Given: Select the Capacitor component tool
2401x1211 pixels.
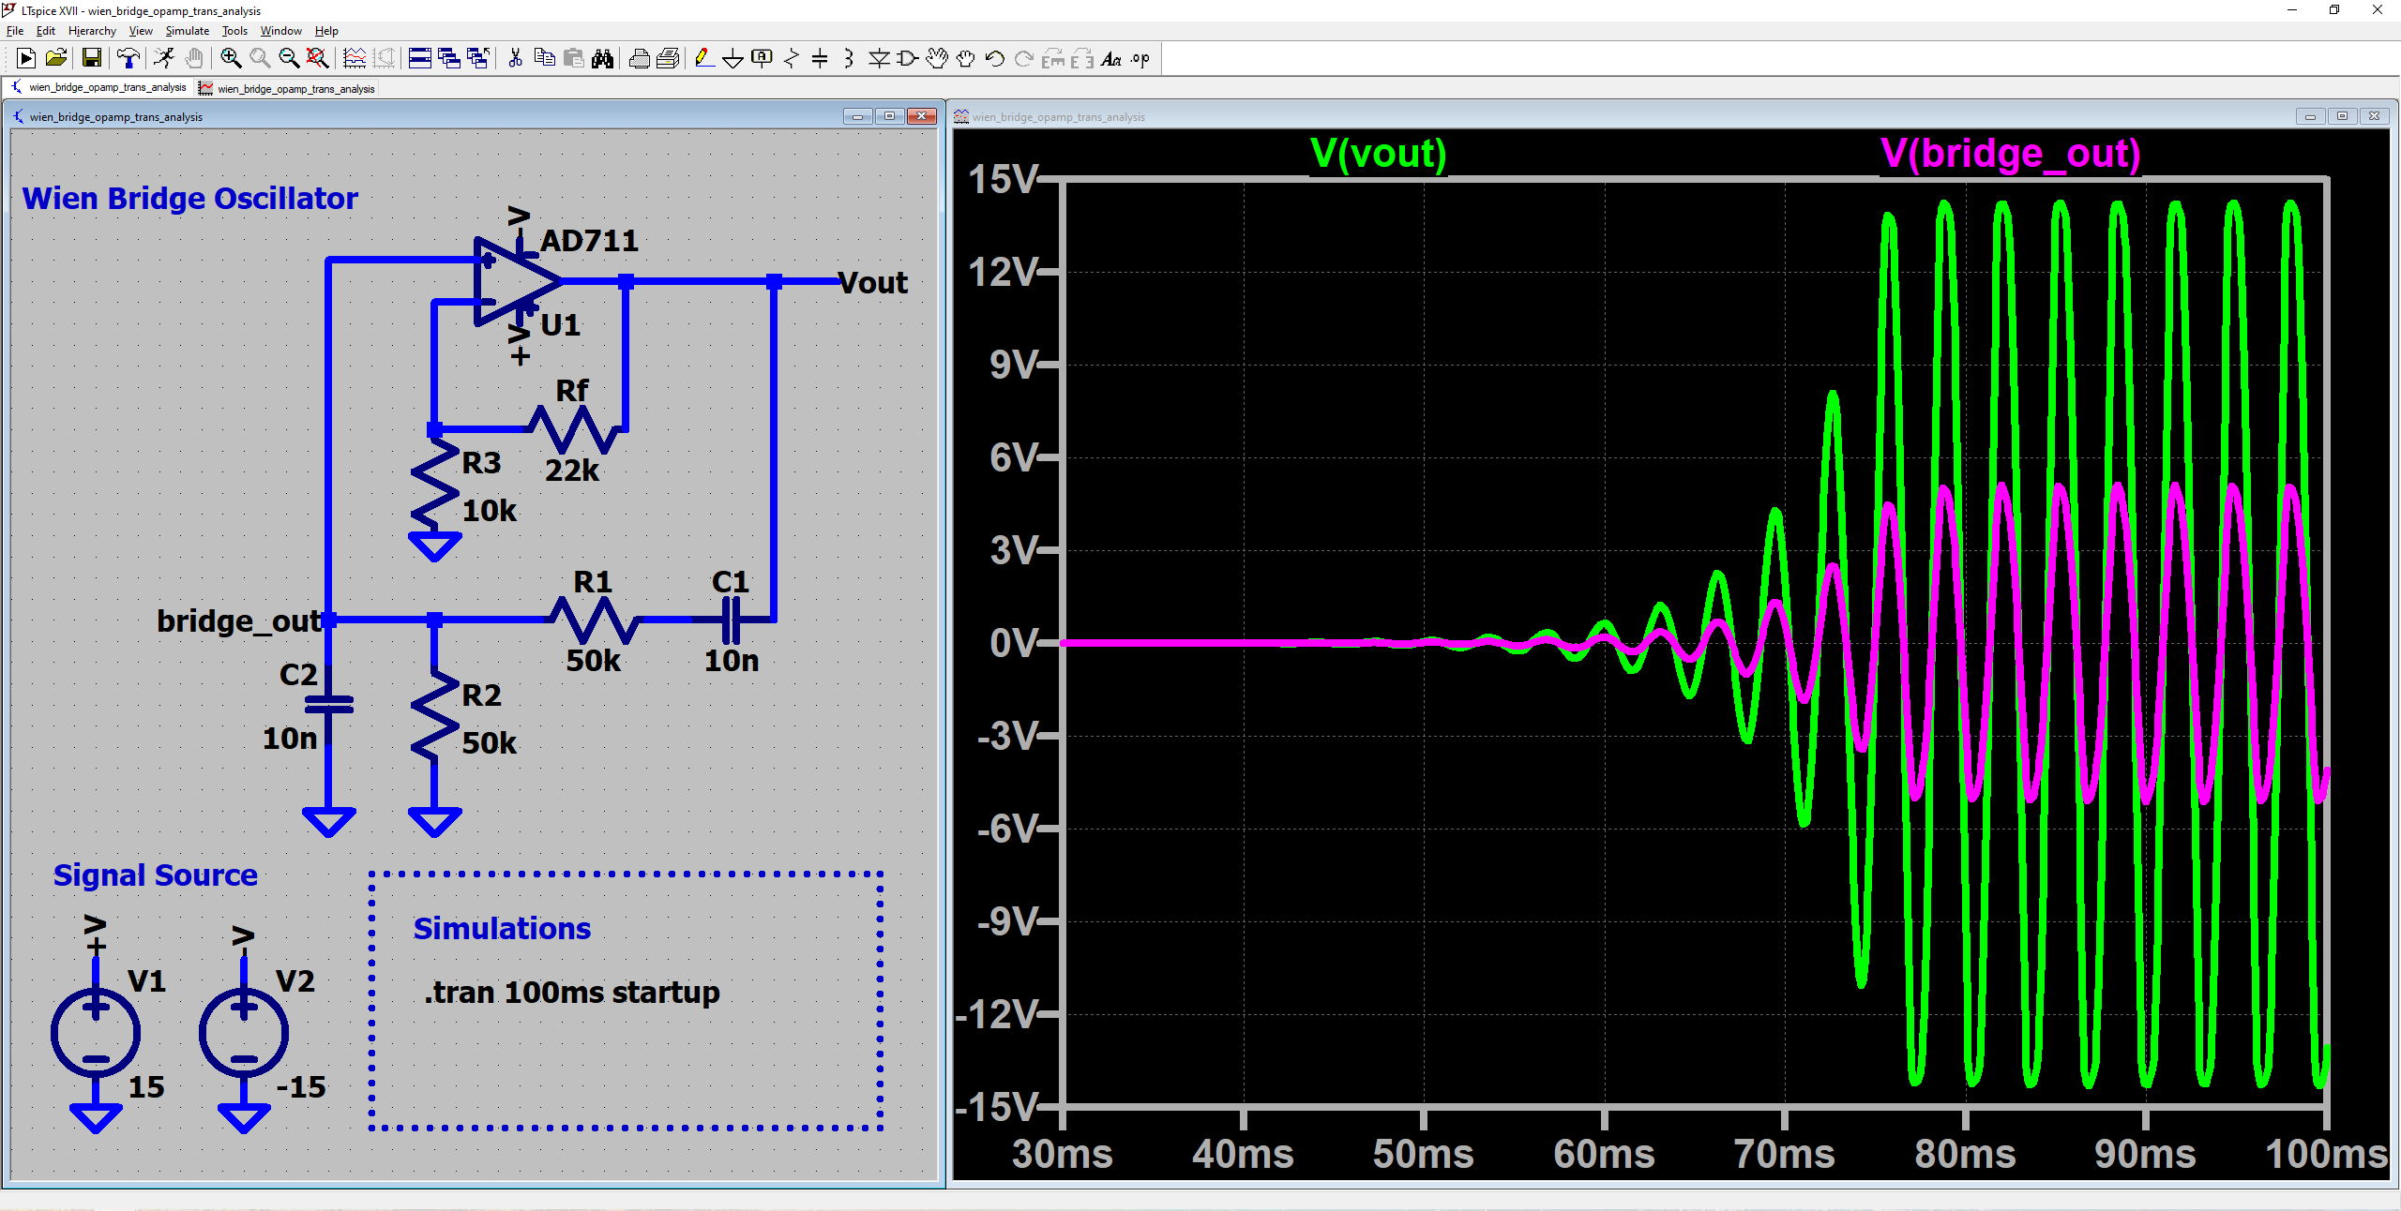Looking at the screenshot, I should click(x=820, y=59).
